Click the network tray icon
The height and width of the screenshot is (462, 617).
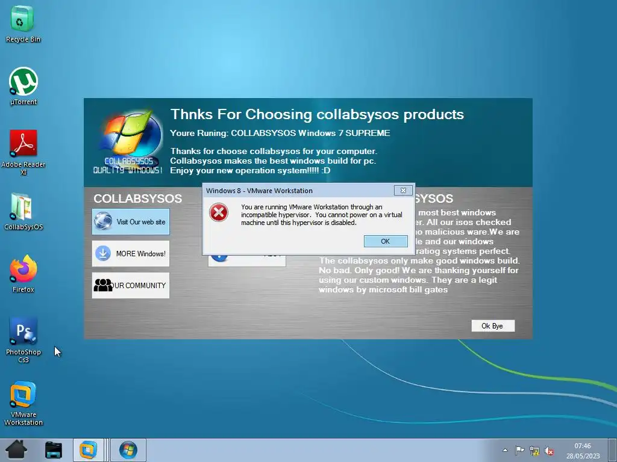point(534,450)
